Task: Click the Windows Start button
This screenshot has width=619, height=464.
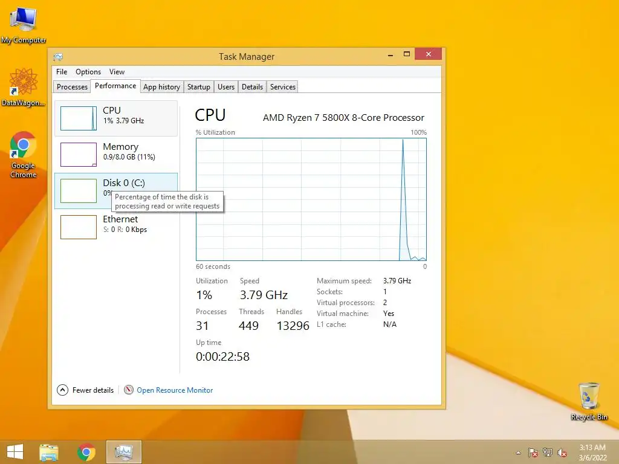Action: point(15,452)
